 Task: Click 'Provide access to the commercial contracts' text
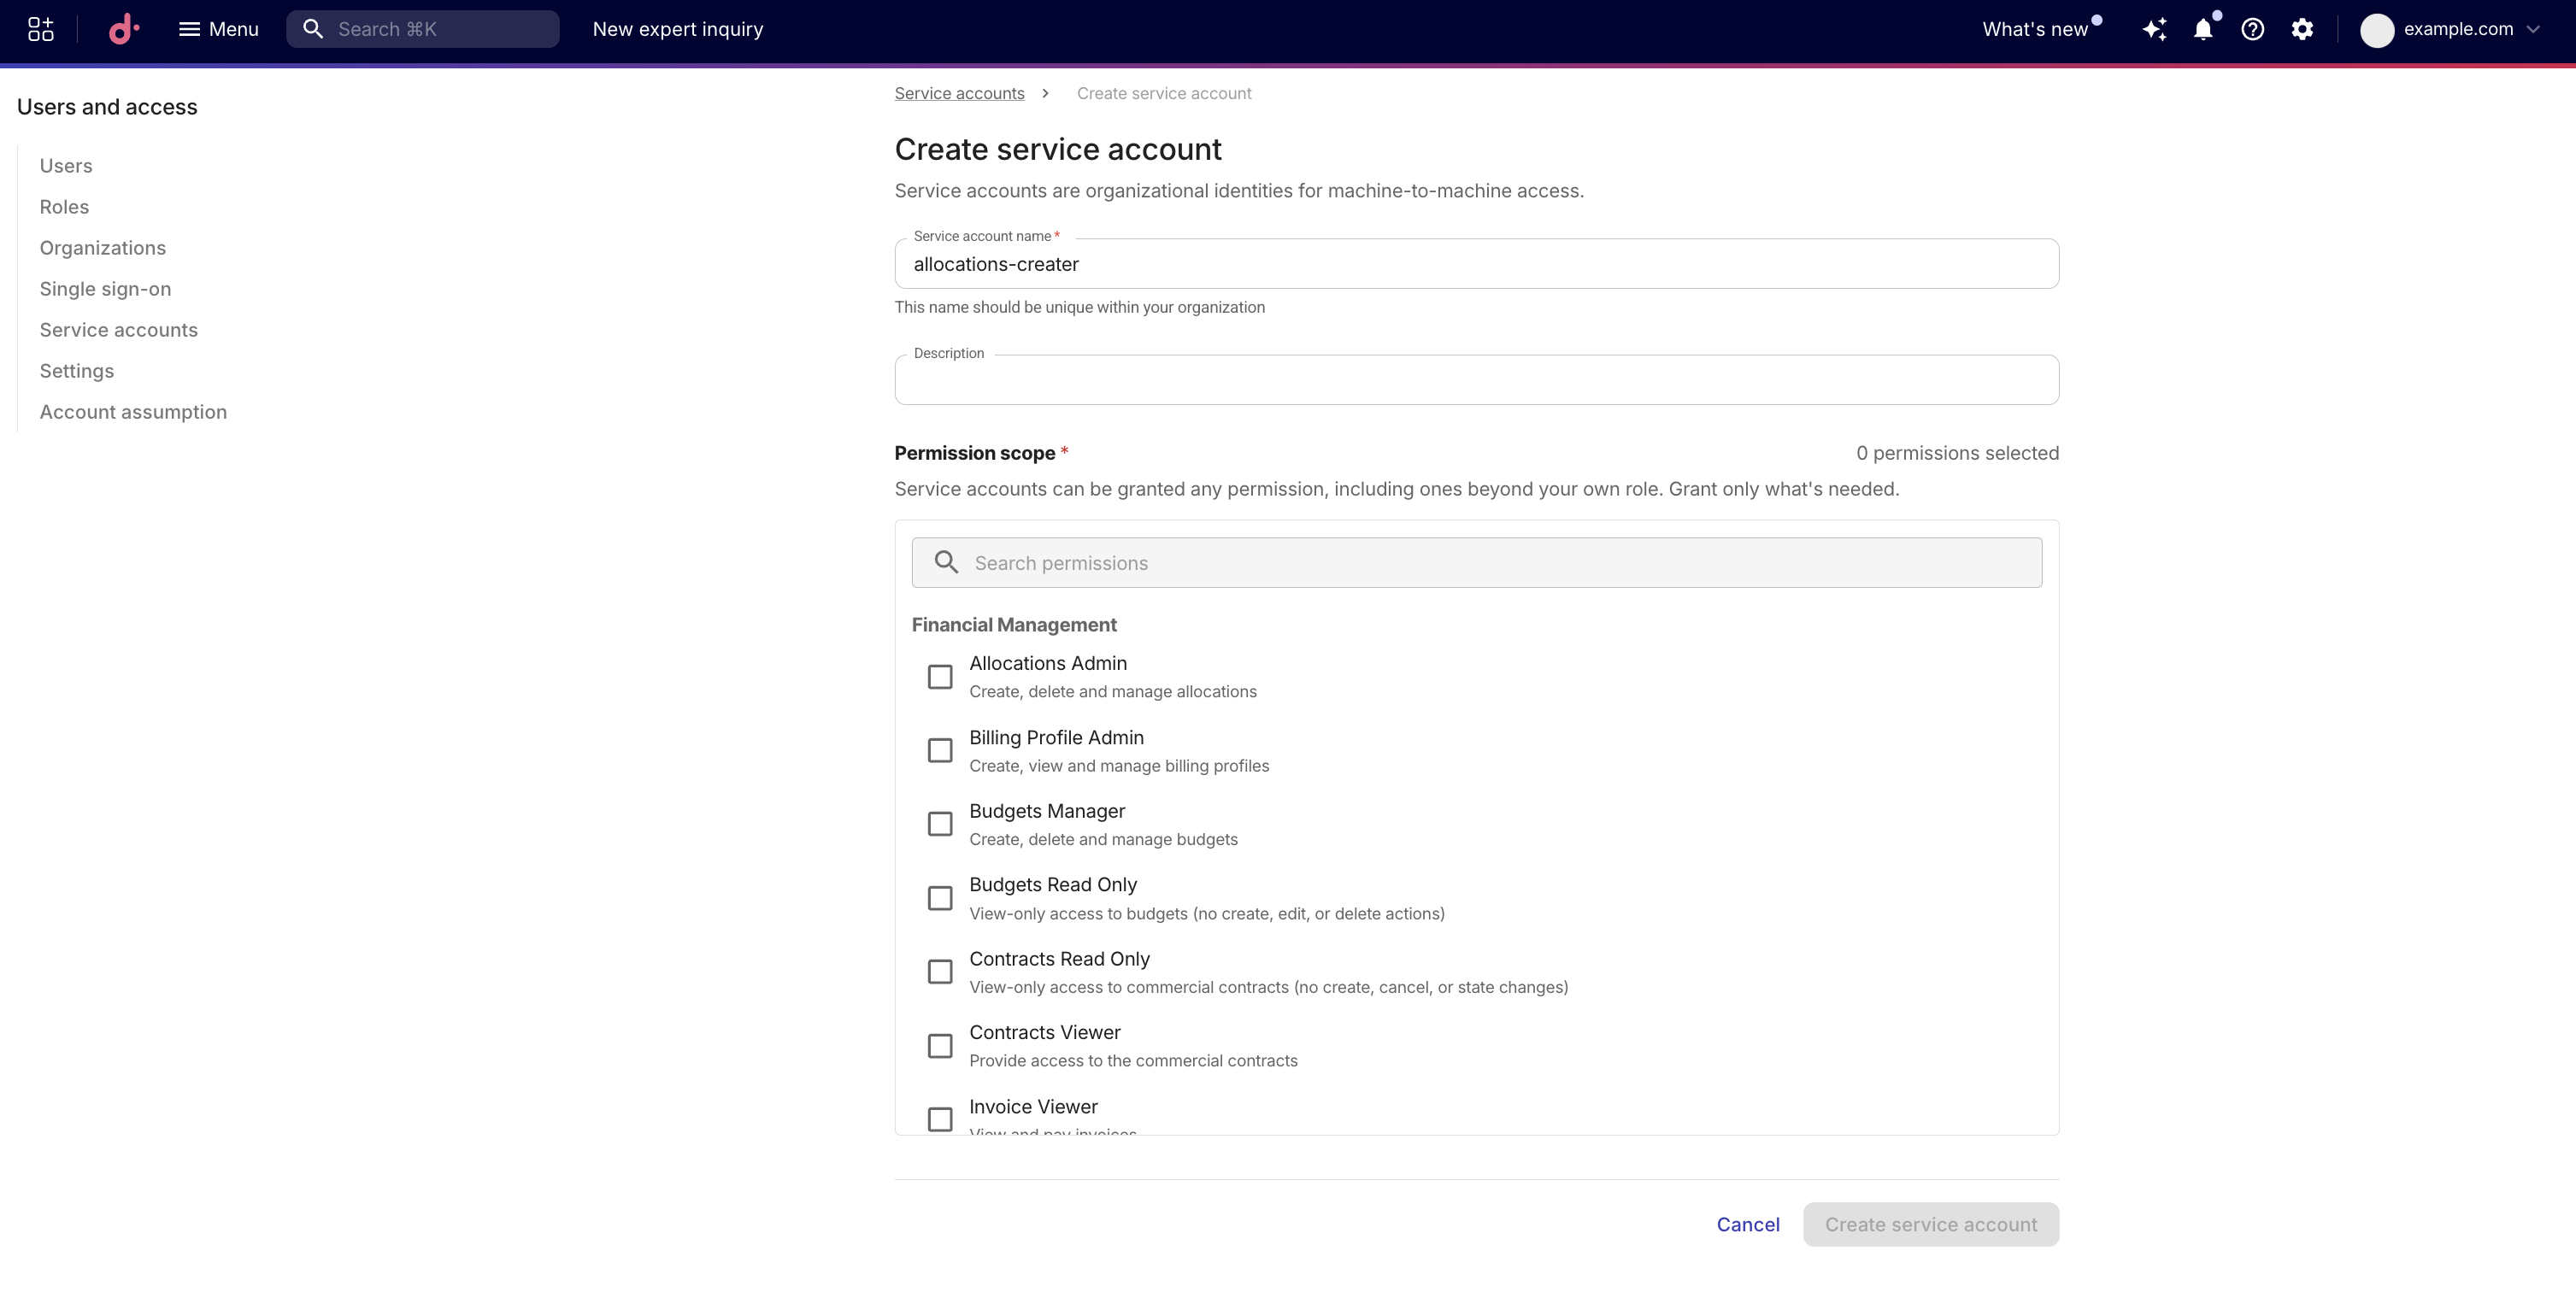[1133, 1061]
